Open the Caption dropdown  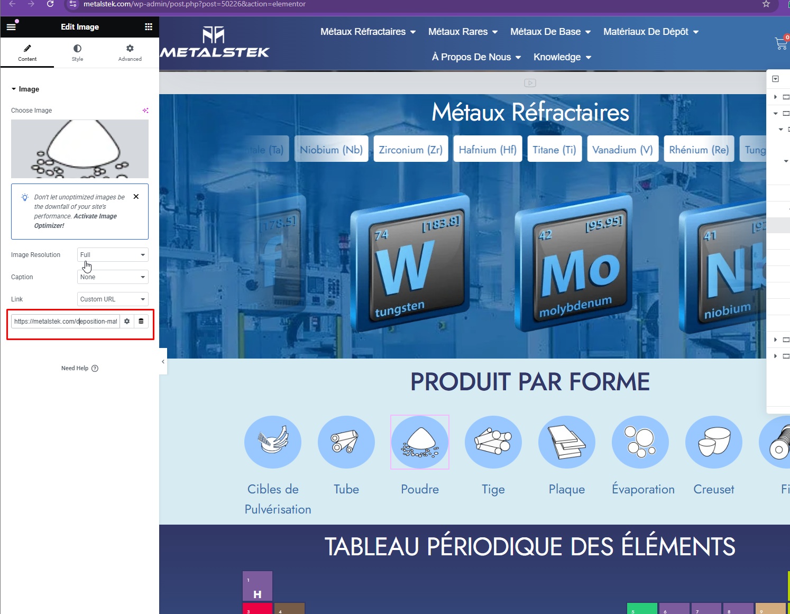[x=113, y=277]
